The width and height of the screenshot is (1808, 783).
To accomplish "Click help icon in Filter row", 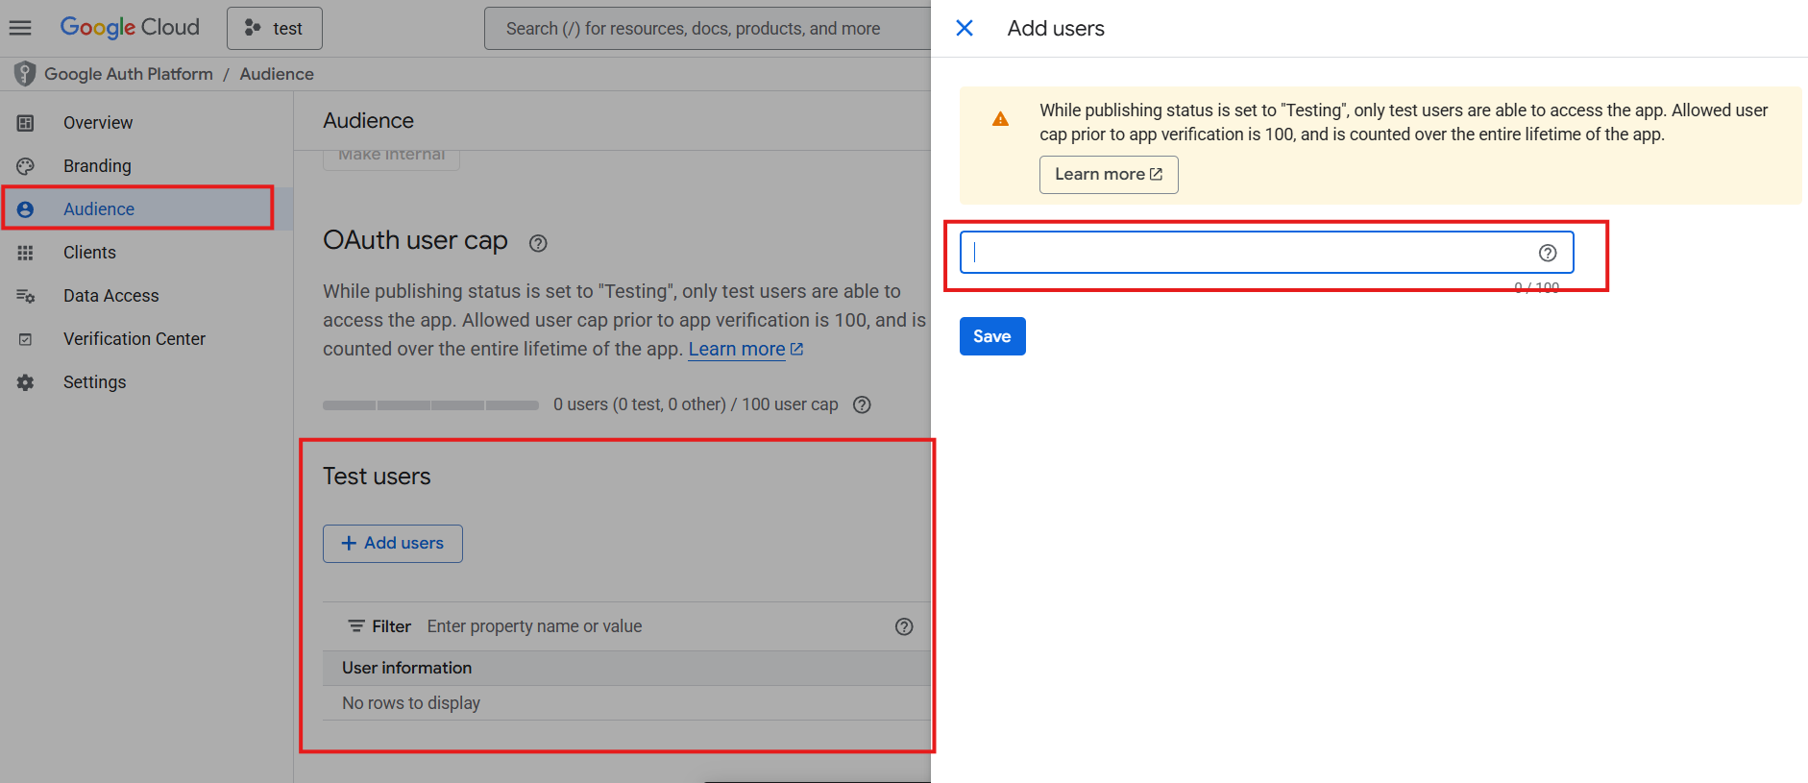I will coord(903,626).
